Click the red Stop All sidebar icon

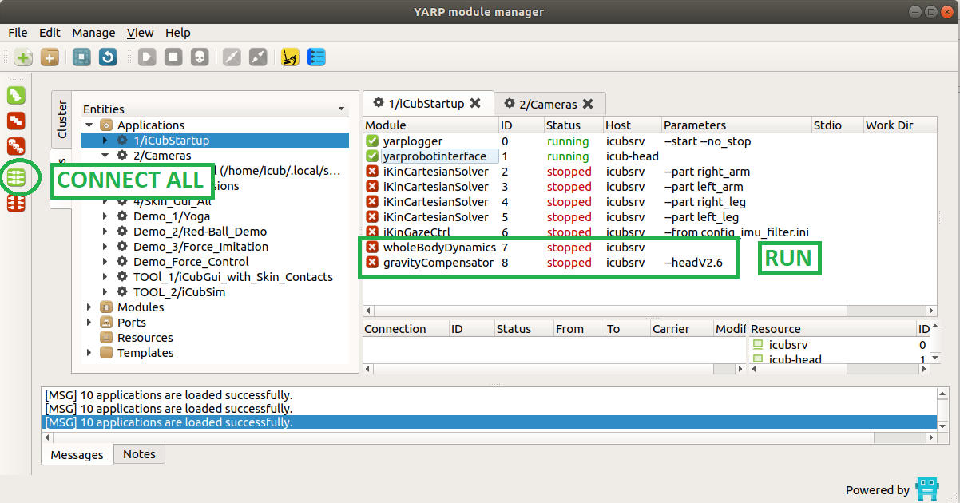16,121
